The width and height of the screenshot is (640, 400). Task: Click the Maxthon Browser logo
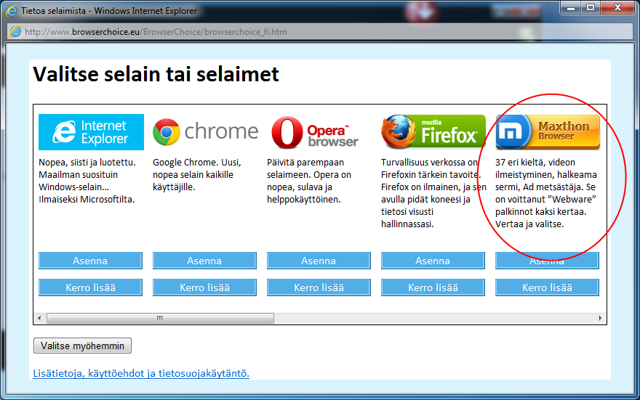(547, 132)
